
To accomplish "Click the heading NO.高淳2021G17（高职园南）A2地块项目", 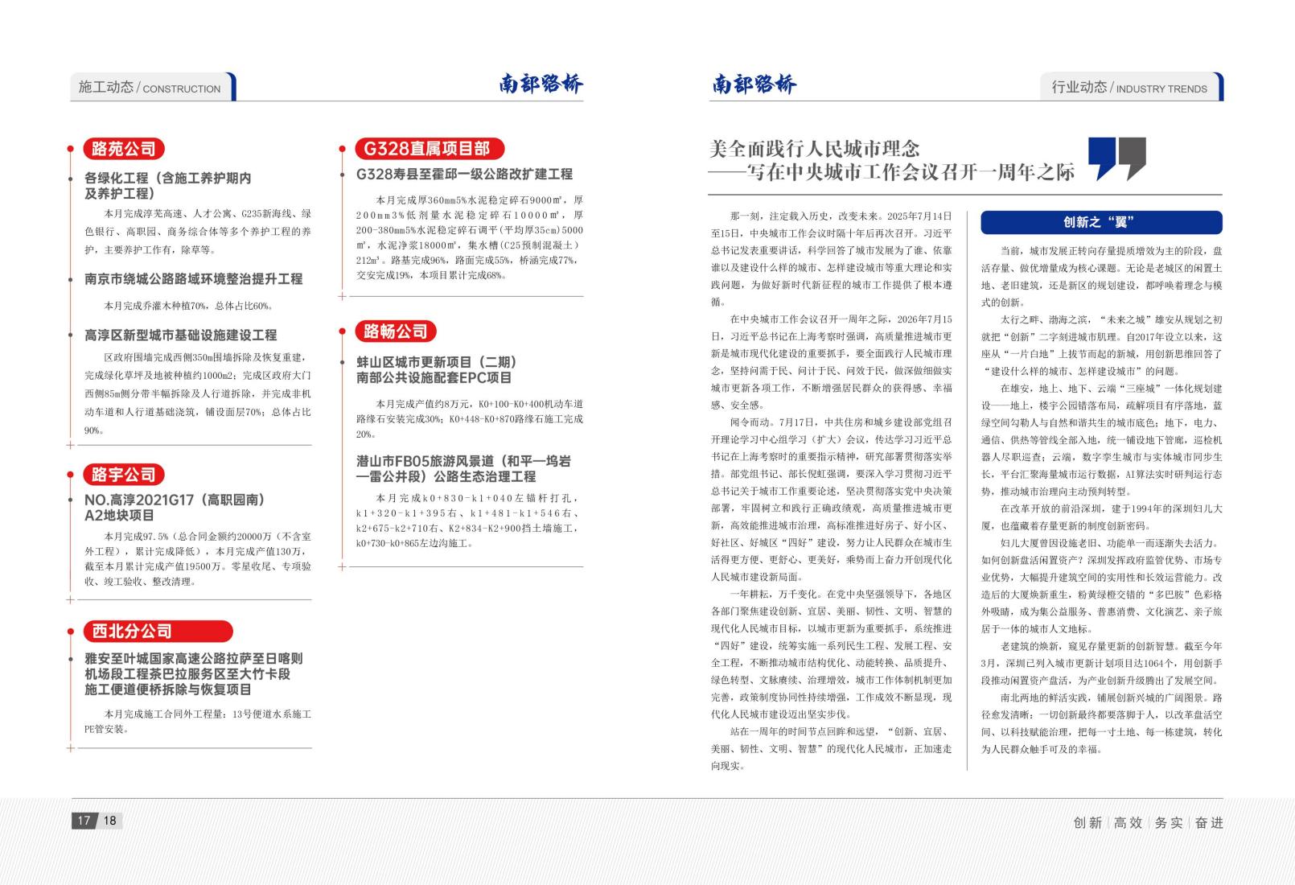I will click(175, 508).
